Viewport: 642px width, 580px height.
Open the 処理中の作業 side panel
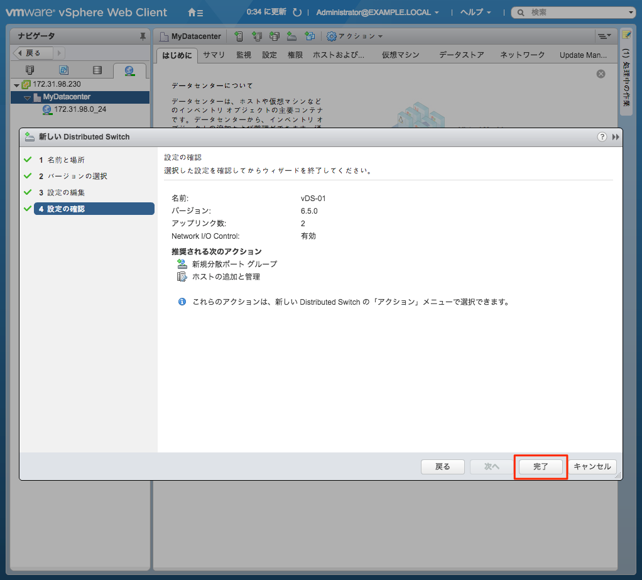[626, 78]
